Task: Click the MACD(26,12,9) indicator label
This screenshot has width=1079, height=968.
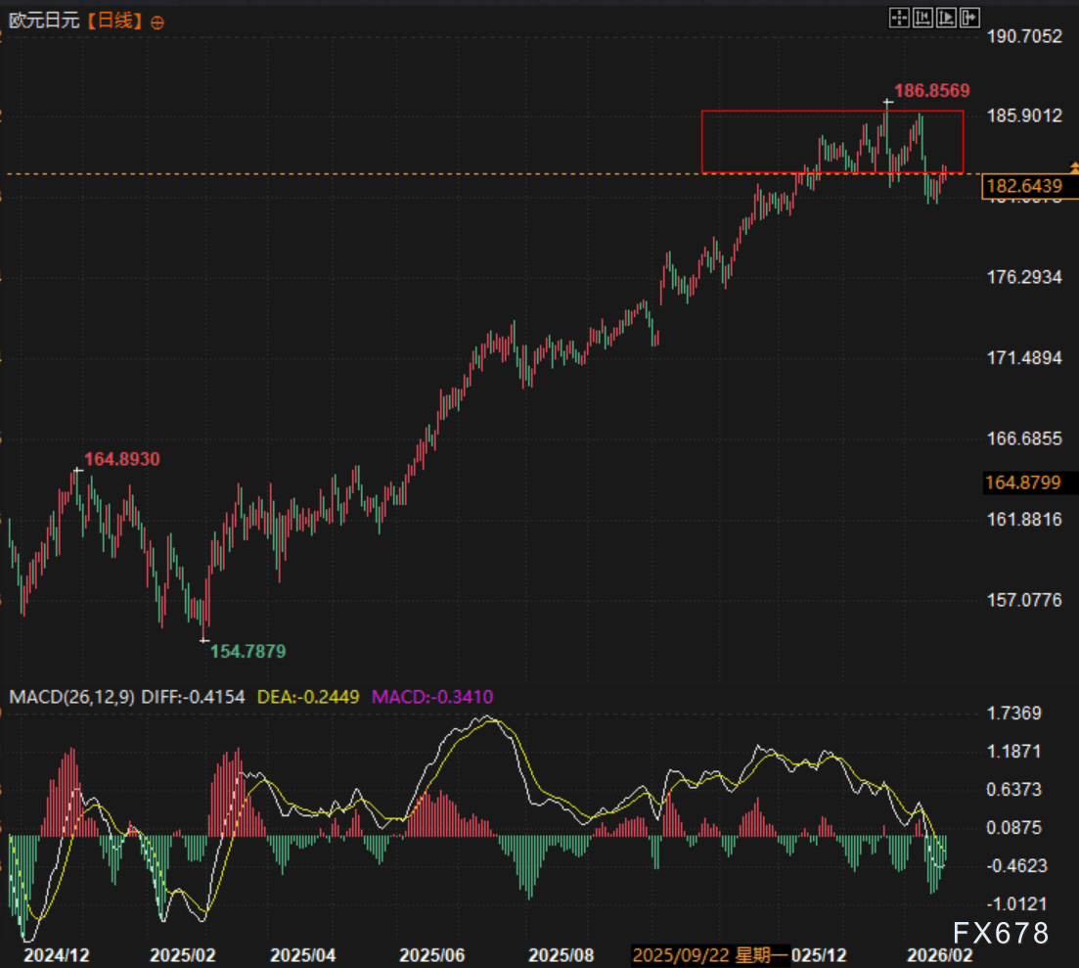Action: tap(72, 697)
